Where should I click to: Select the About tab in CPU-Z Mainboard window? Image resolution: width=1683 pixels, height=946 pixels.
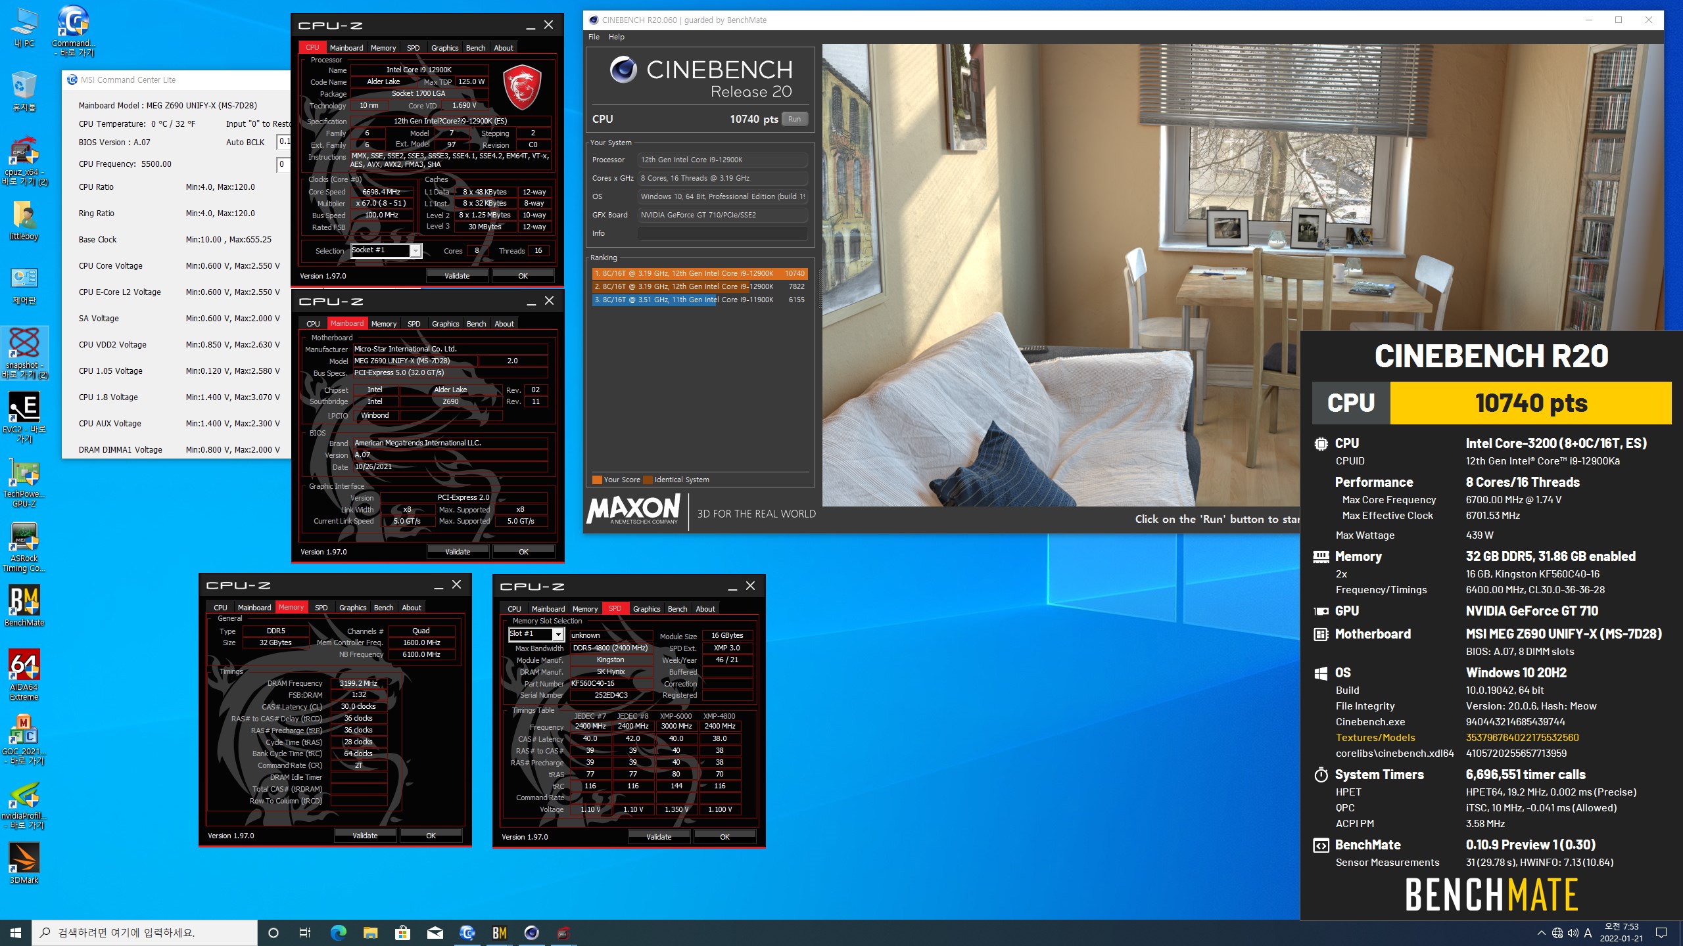(504, 324)
